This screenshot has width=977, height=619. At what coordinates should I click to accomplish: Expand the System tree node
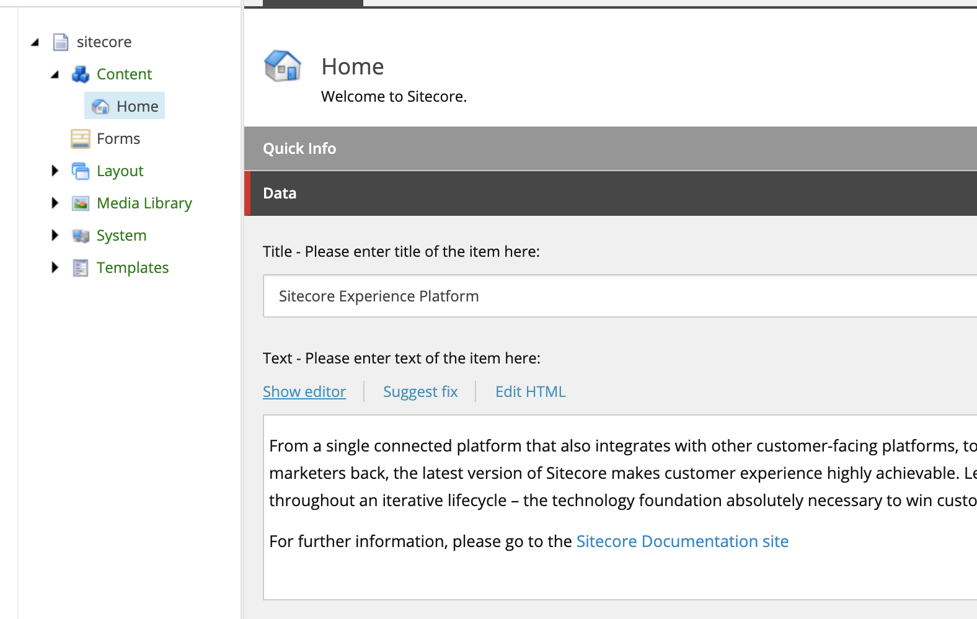click(x=55, y=235)
